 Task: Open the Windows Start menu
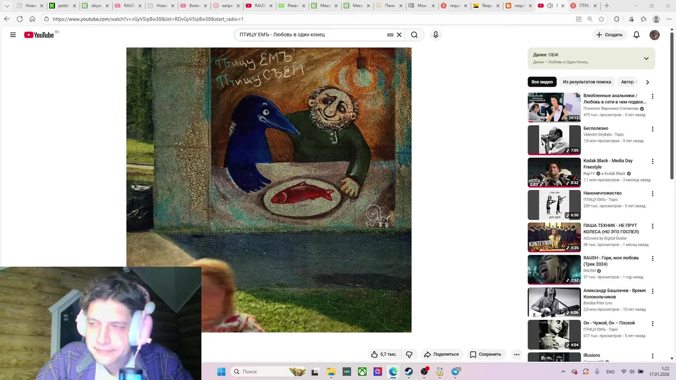(x=221, y=372)
